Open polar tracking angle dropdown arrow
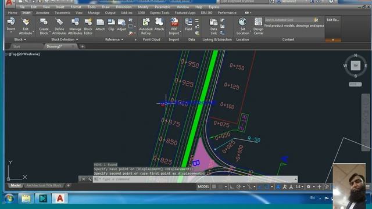Image resolution: width=372 pixels, height=209 pixels. [244, 187]
